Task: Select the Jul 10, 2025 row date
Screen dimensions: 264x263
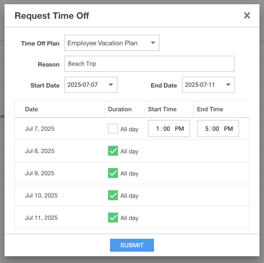Action: 41,195
